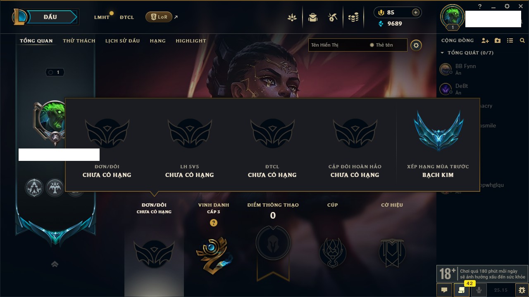Toggle the microphone mute button
529x297 pixels.
coord(479,290)
